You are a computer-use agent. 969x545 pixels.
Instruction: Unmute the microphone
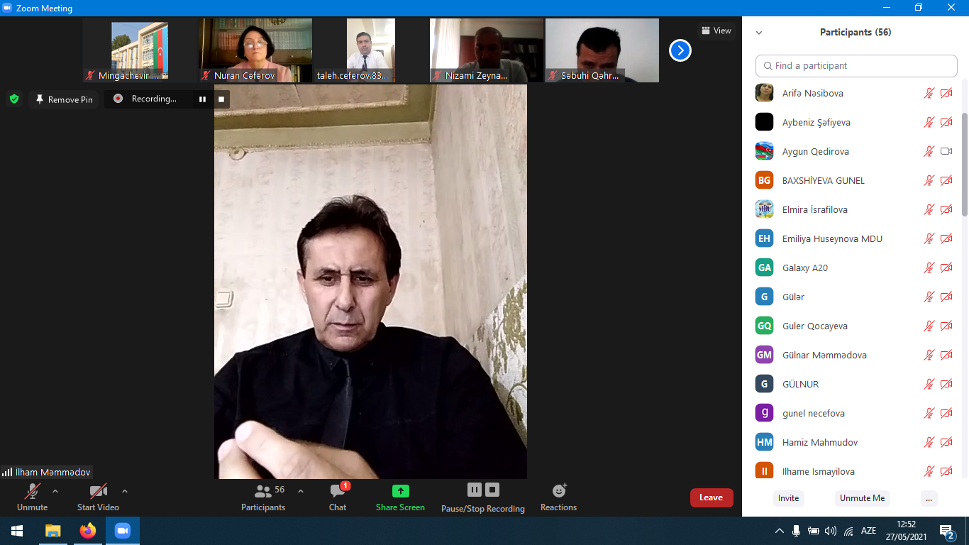click(x=33, y=497)
